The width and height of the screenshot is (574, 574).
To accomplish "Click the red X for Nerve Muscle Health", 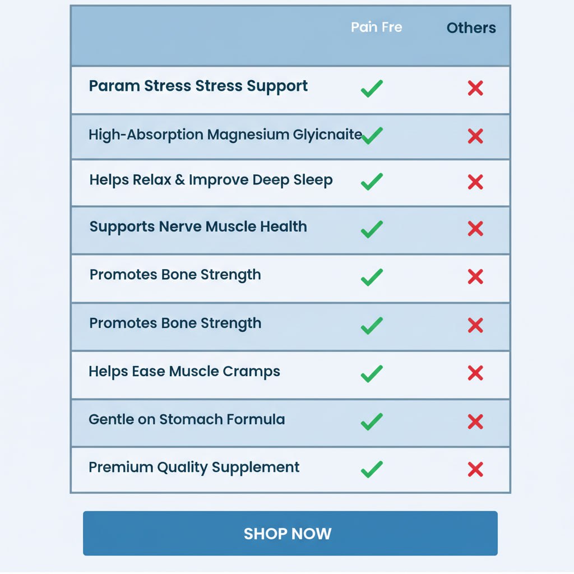I will [x=475, y=228].
